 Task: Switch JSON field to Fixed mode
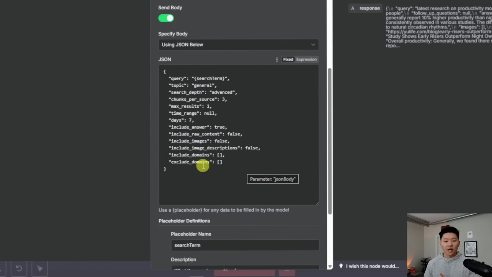pyautogui.click(x=288, y=59)
